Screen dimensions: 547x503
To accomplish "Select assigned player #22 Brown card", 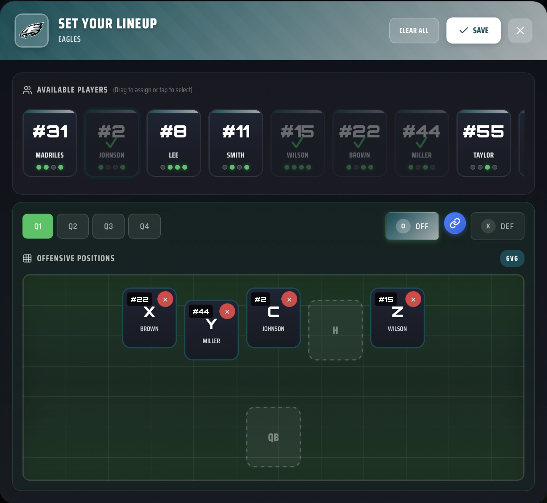I will (x=360, y=143).
